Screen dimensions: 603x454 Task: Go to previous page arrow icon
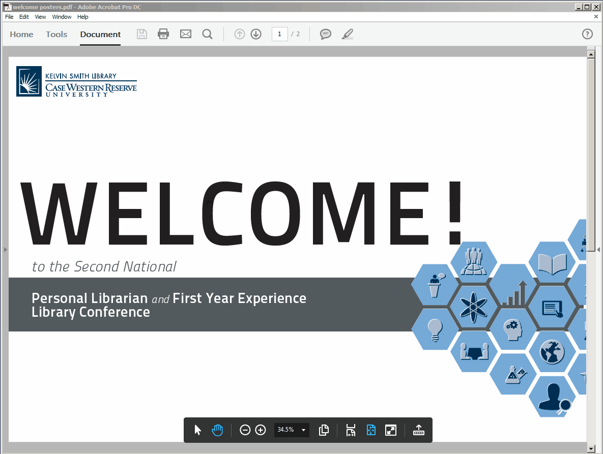(240, 34)
